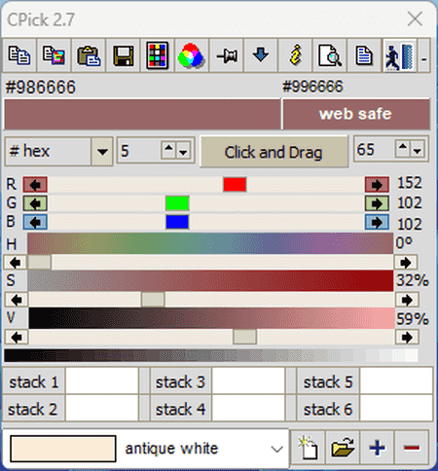438x471 pixels.
Task: Click the Click and Drag button
Action: pyautogui.click(x=274, y=152)
